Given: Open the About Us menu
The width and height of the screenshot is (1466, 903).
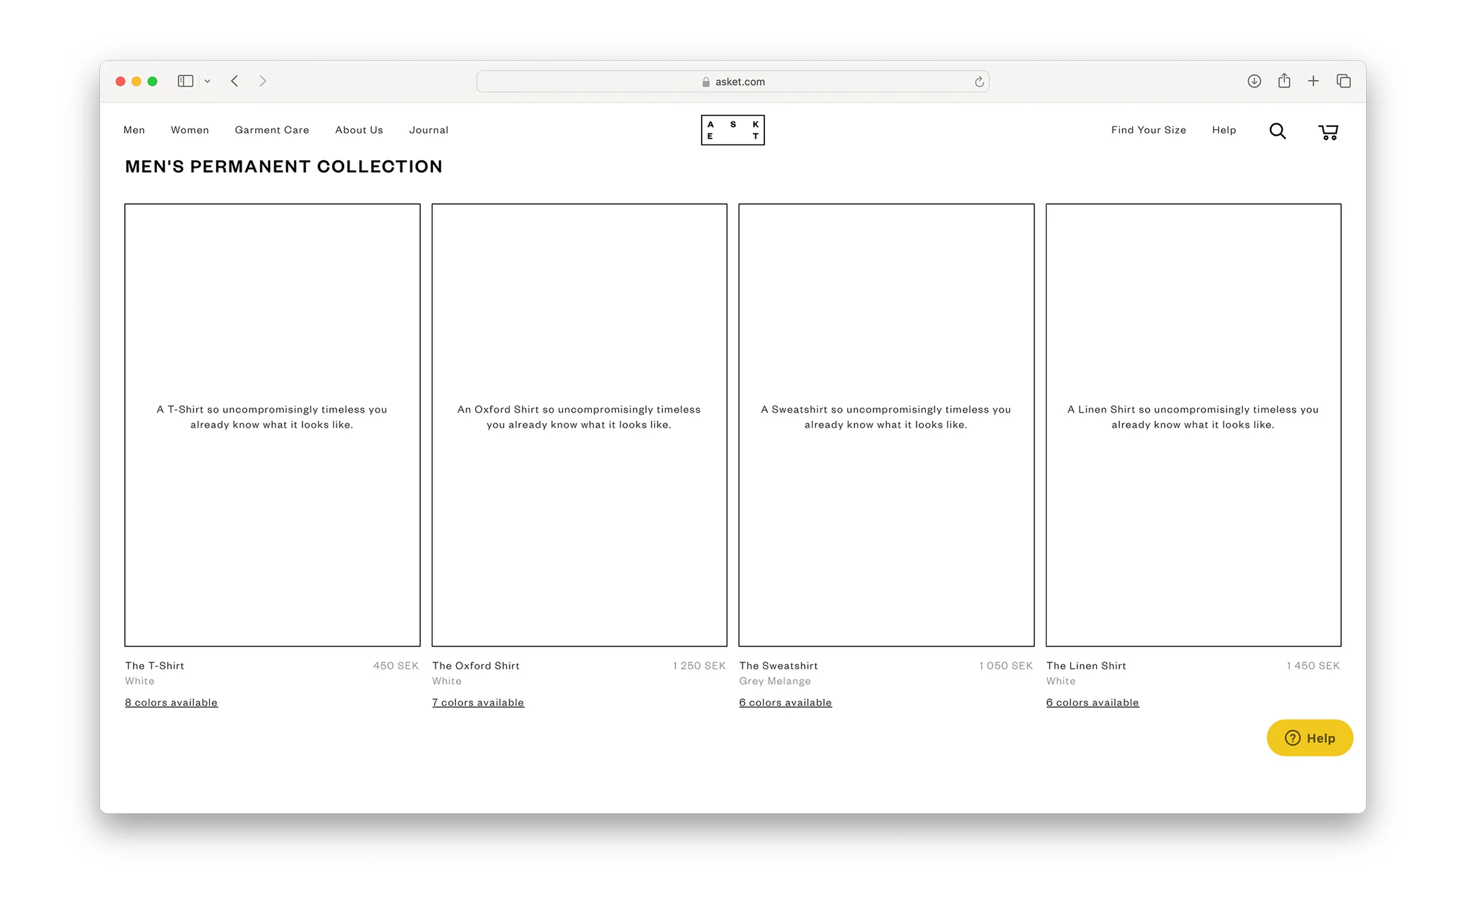Looking at the screenshot, I should 359,130.
